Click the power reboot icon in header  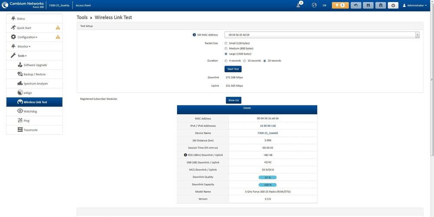[x=393, y=5]
